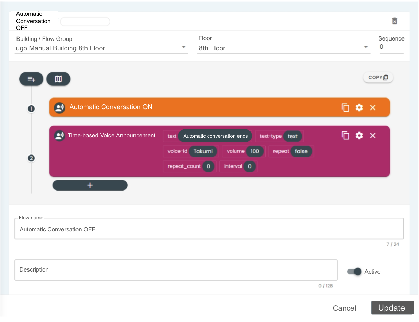Open settings for Automatic Conversation ON step

tap(359, 107)
